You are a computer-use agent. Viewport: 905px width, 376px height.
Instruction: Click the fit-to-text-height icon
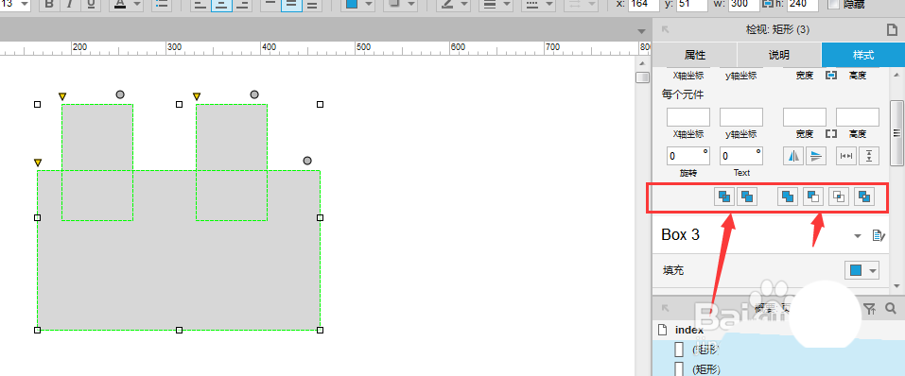[x=869, y=156]
